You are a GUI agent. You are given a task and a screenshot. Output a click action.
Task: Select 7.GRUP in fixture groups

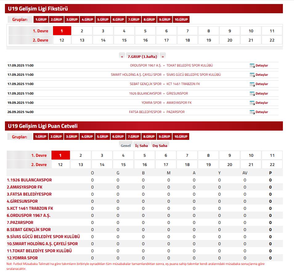pyautogui.click(x=134, y=19)
